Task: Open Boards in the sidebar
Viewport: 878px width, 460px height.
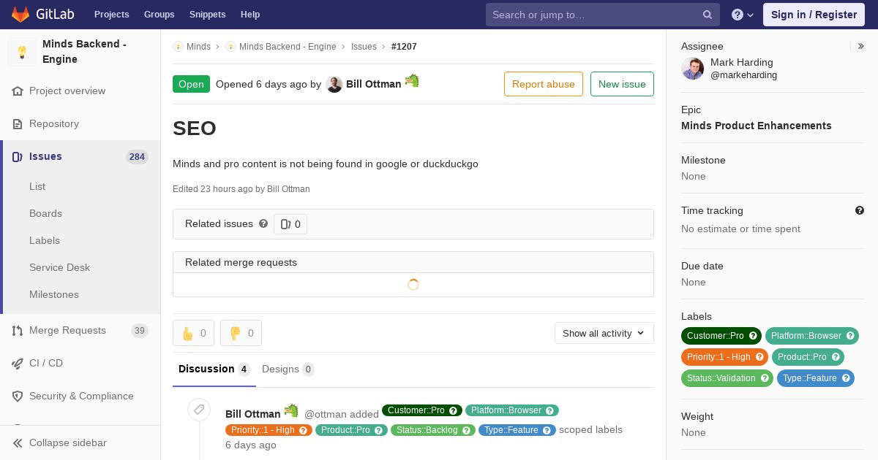Action: pyautogui.click(x=45, y=214)
